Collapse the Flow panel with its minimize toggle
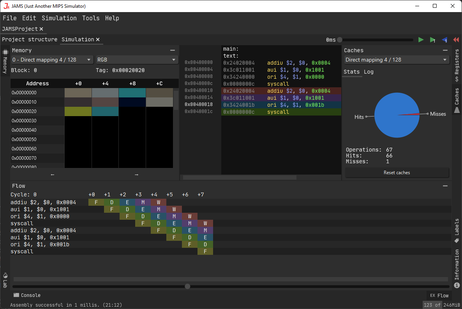The image size is (462, 309). pyautogui.click(x=445, y=186)
